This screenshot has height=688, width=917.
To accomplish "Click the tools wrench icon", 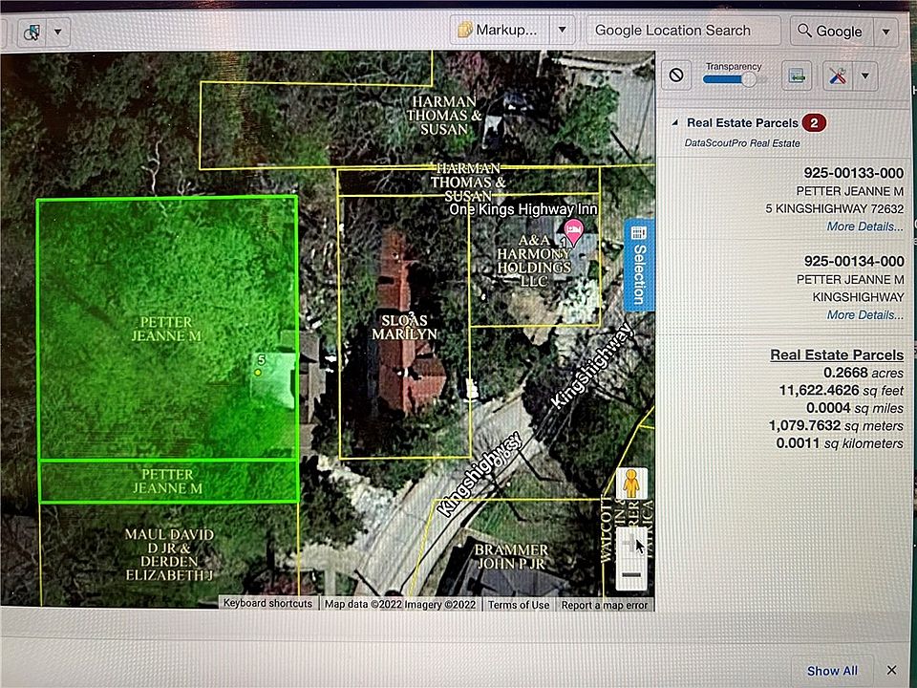I will click(838, 75).
